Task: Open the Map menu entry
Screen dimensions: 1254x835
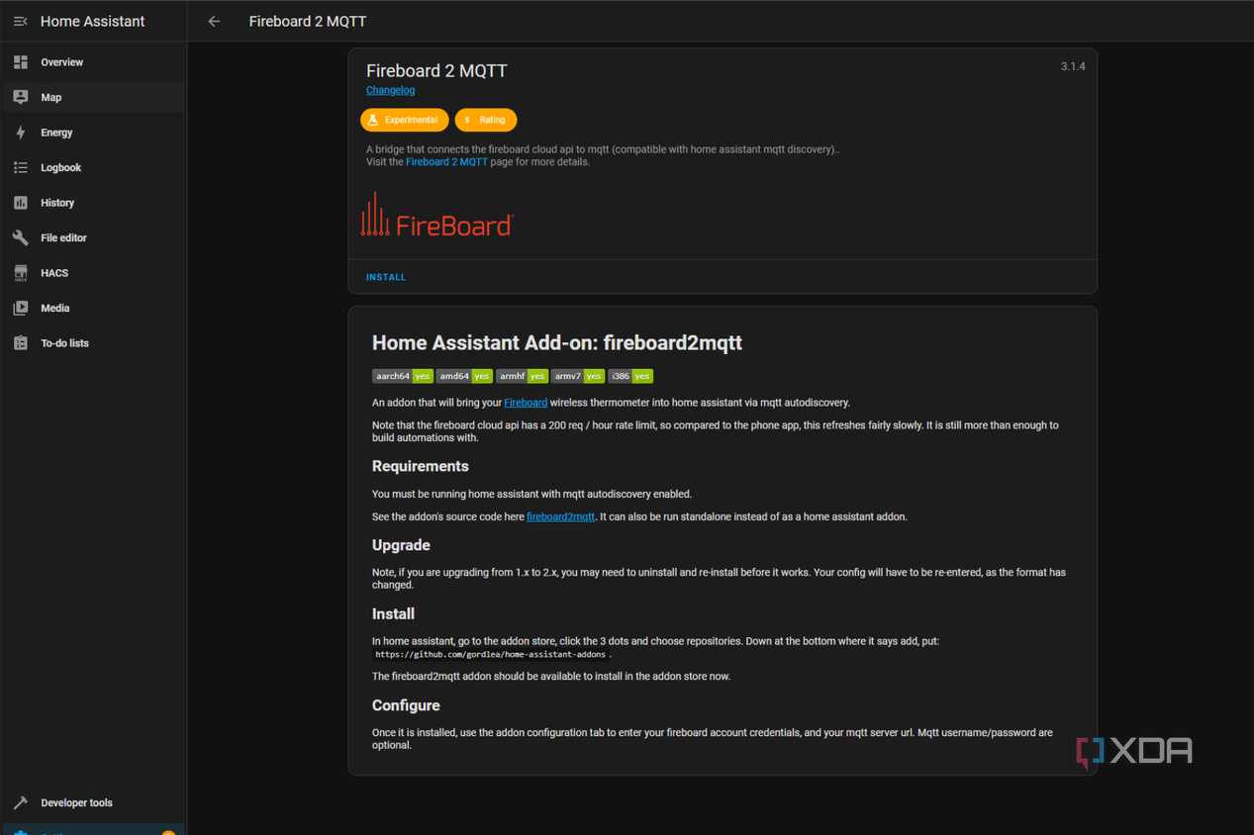Action: 93,97
